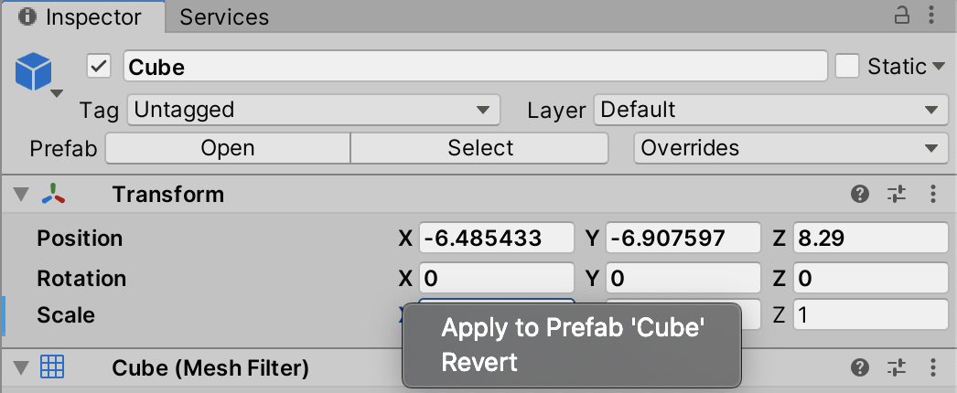
Task: Enable the Static checkbox
Action: [847, 66]
